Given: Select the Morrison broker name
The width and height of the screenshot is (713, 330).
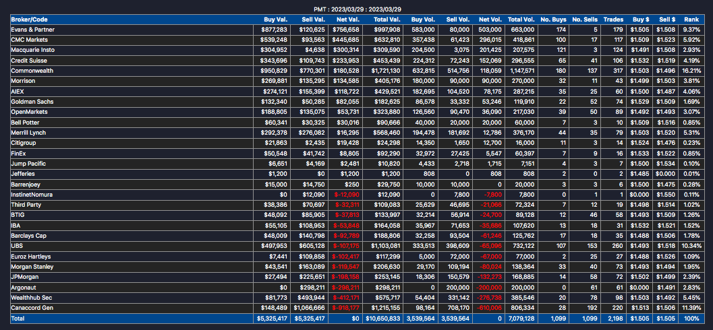Looking at the screenshot, I should (x=23, y=81).
